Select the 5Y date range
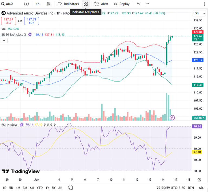 coord(54,188)
